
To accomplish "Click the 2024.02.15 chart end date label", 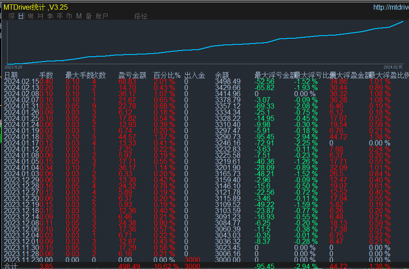I will pos(393,67).
